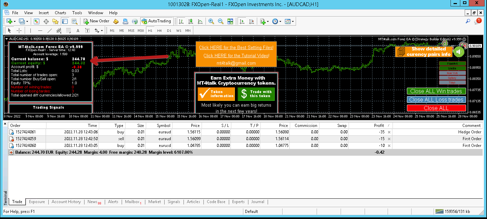Click the red Close ALL button
This screenshot has height=219, width=487.
[x=436, y=108]
